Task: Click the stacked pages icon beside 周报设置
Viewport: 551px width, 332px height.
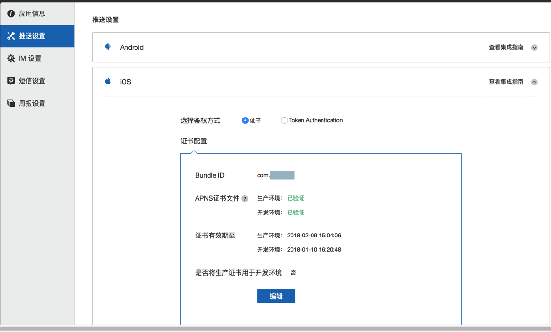Action: (x=11, y=103)
